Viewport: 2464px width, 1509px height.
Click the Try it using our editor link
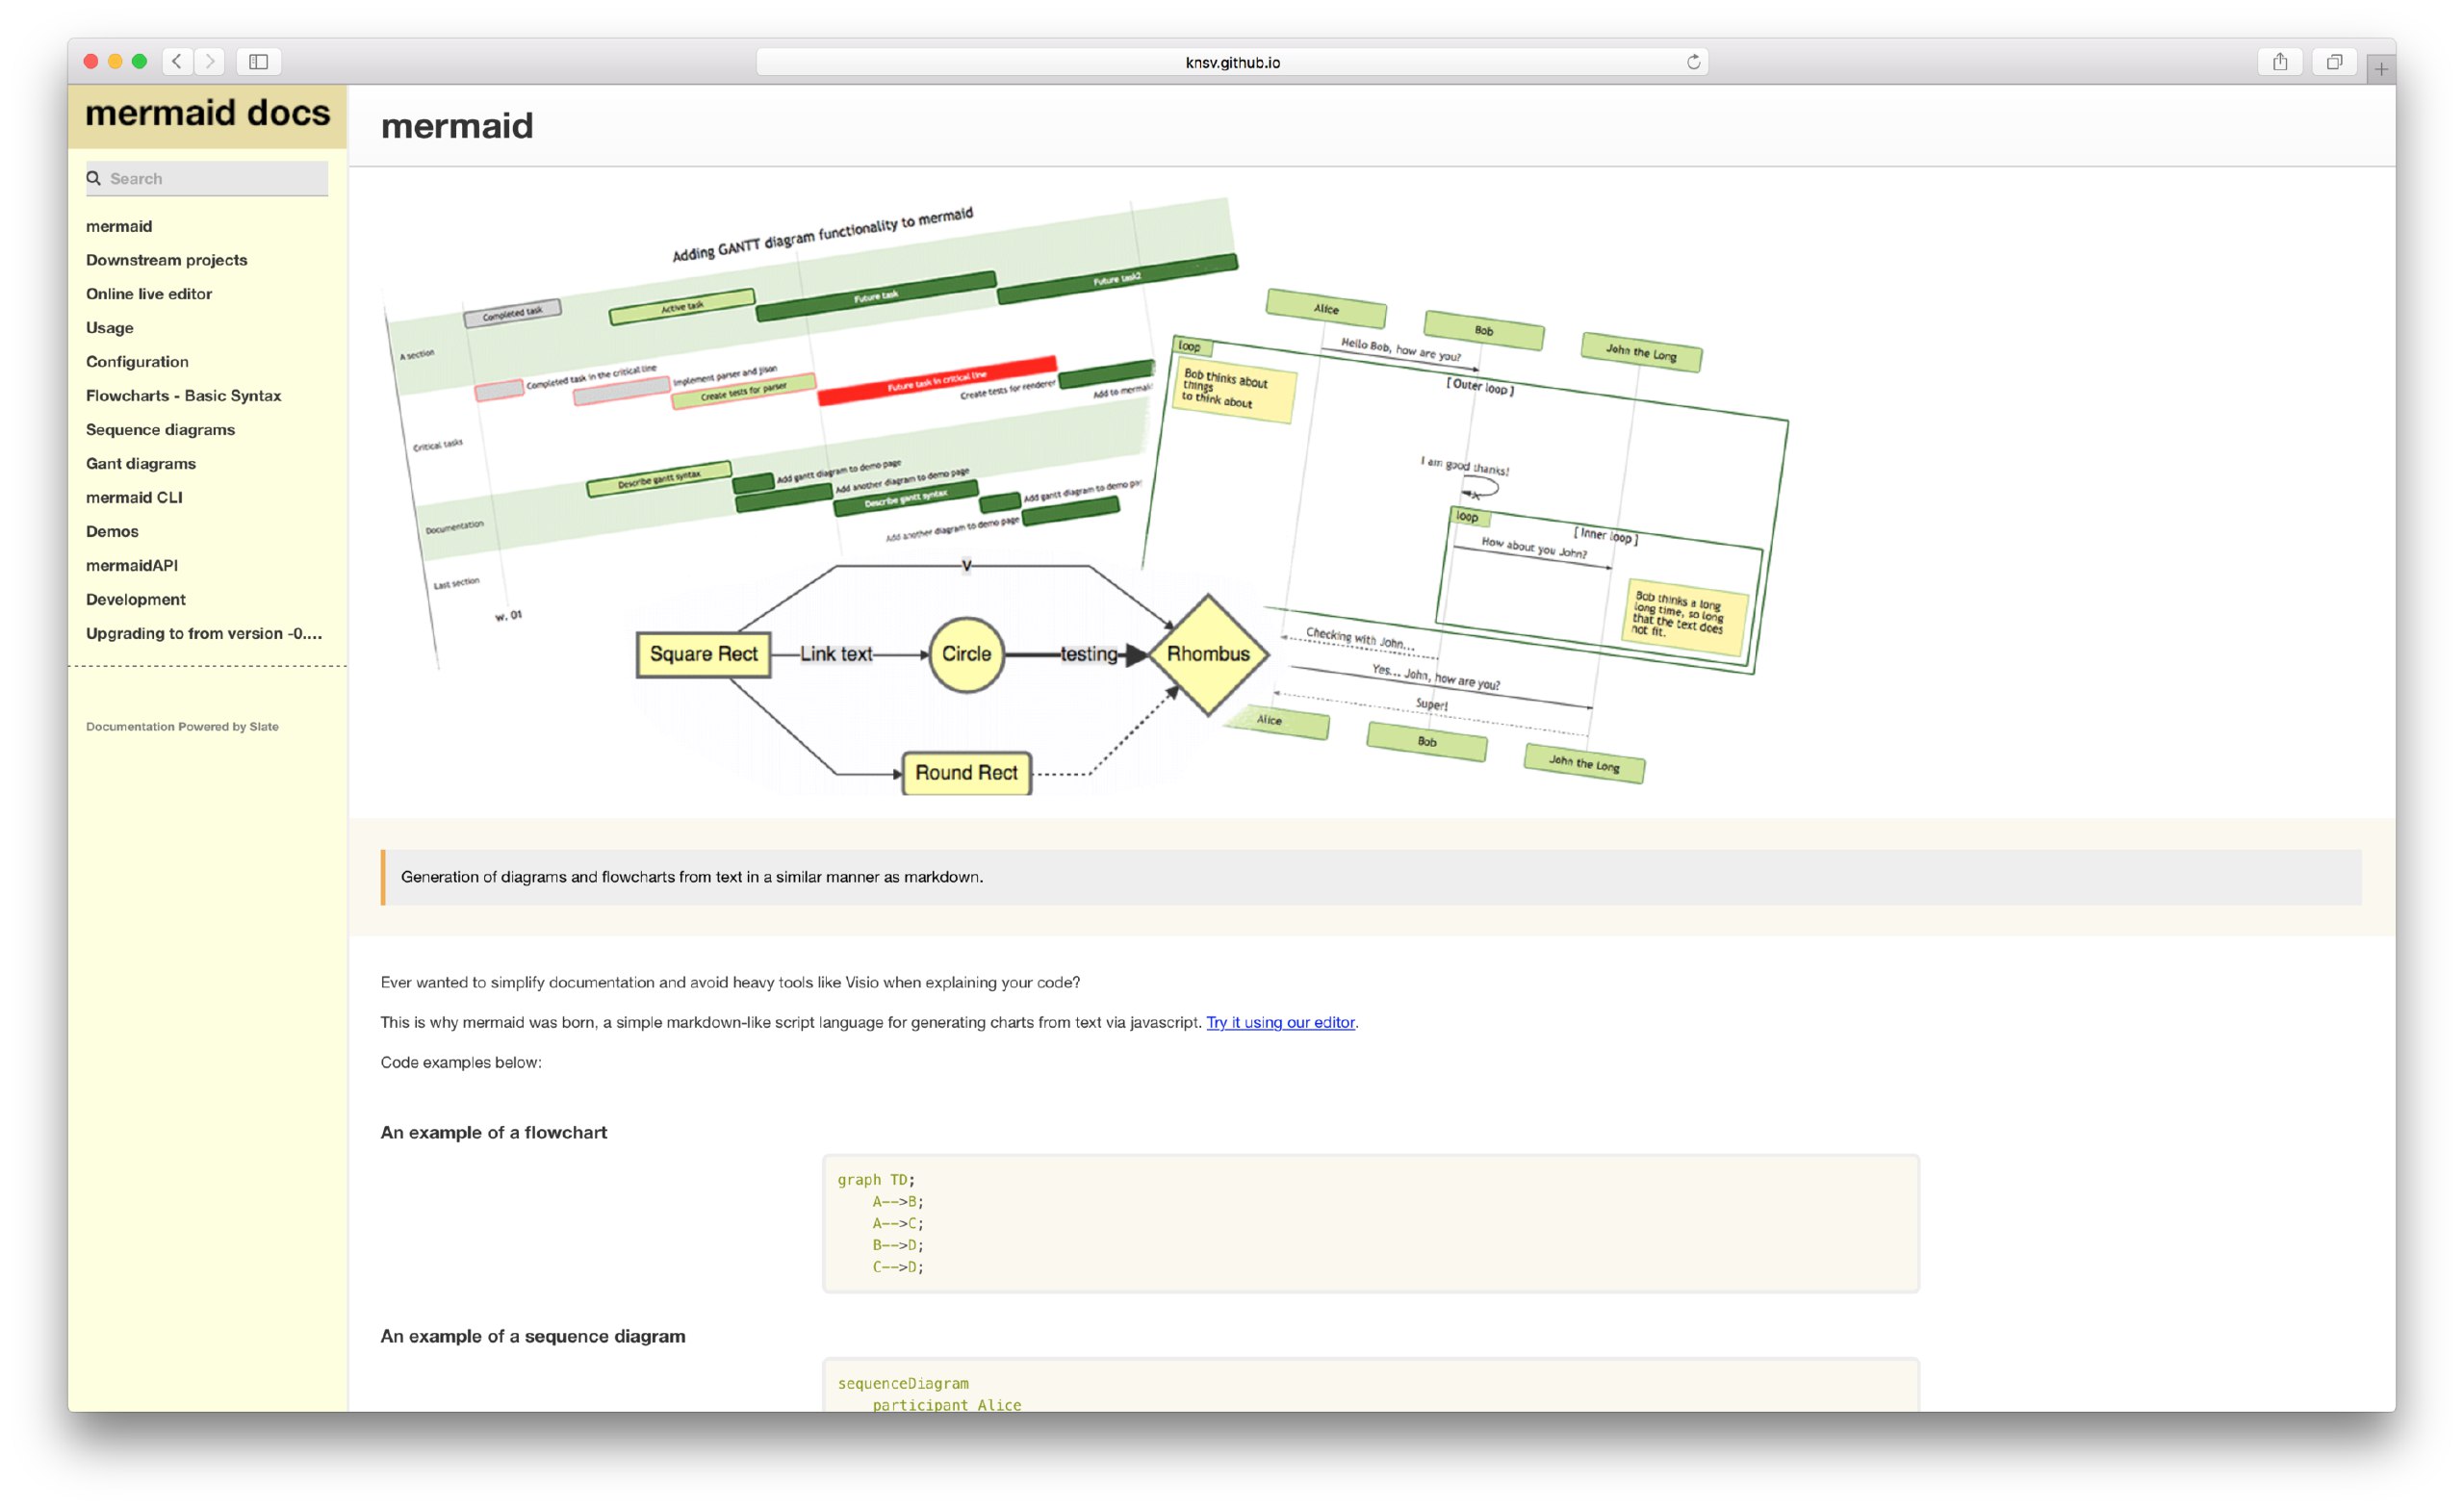[x=1280, y=1022]
